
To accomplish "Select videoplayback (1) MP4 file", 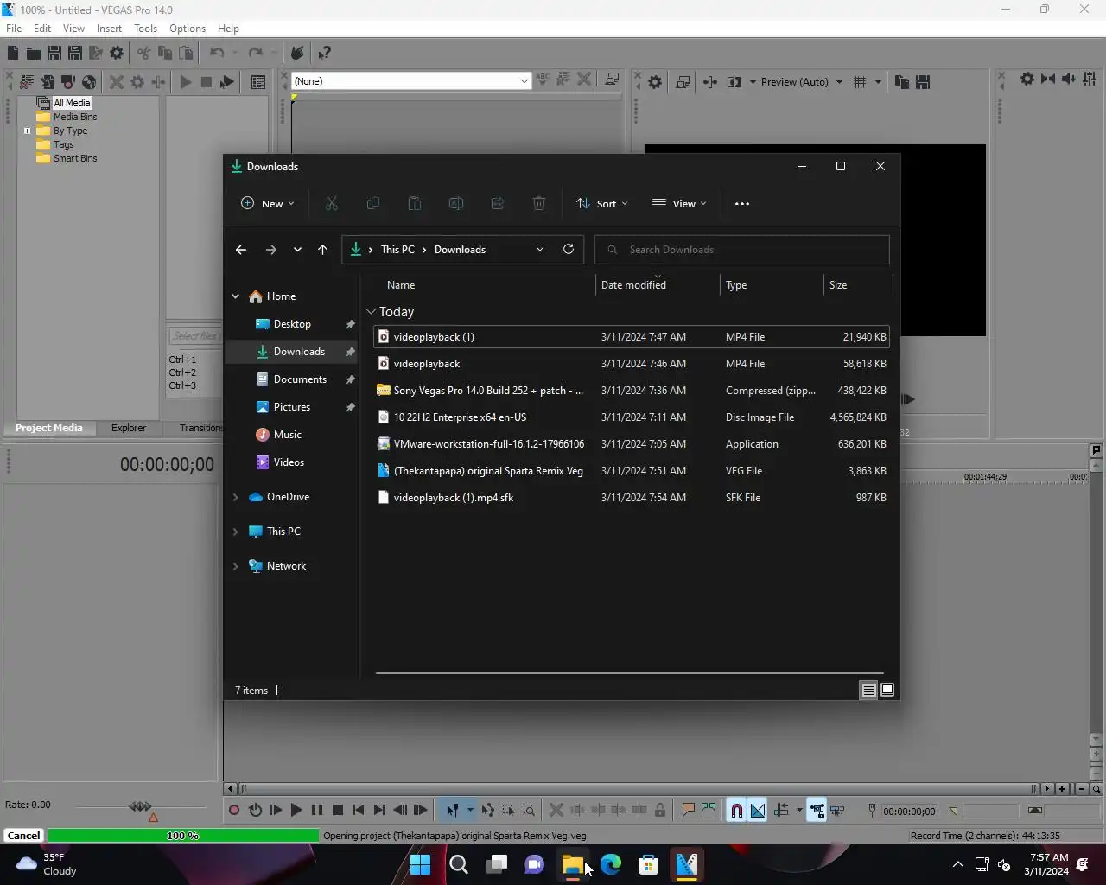I will (x=631, y=337).
